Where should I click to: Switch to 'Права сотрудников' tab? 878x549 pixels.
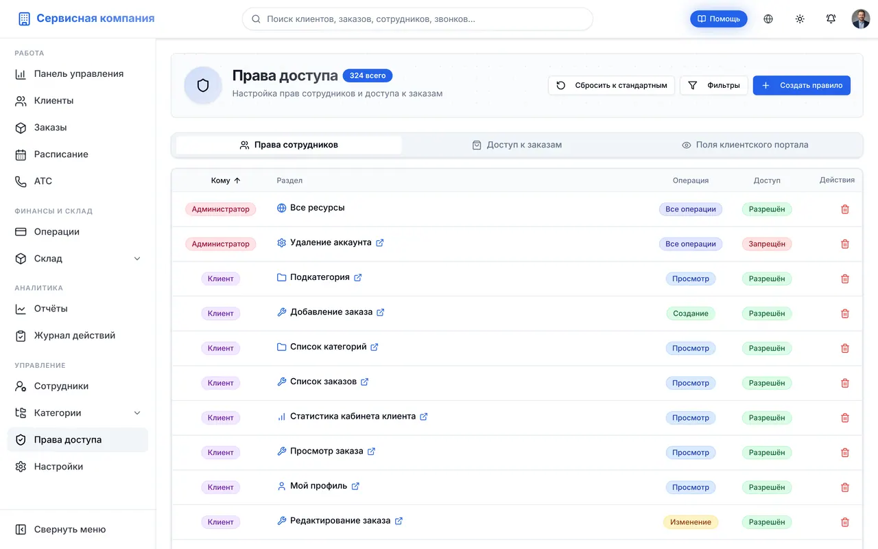tap(289, 145)
